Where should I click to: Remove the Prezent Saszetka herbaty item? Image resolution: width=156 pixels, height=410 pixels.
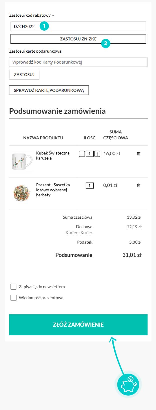click(139, 185)
